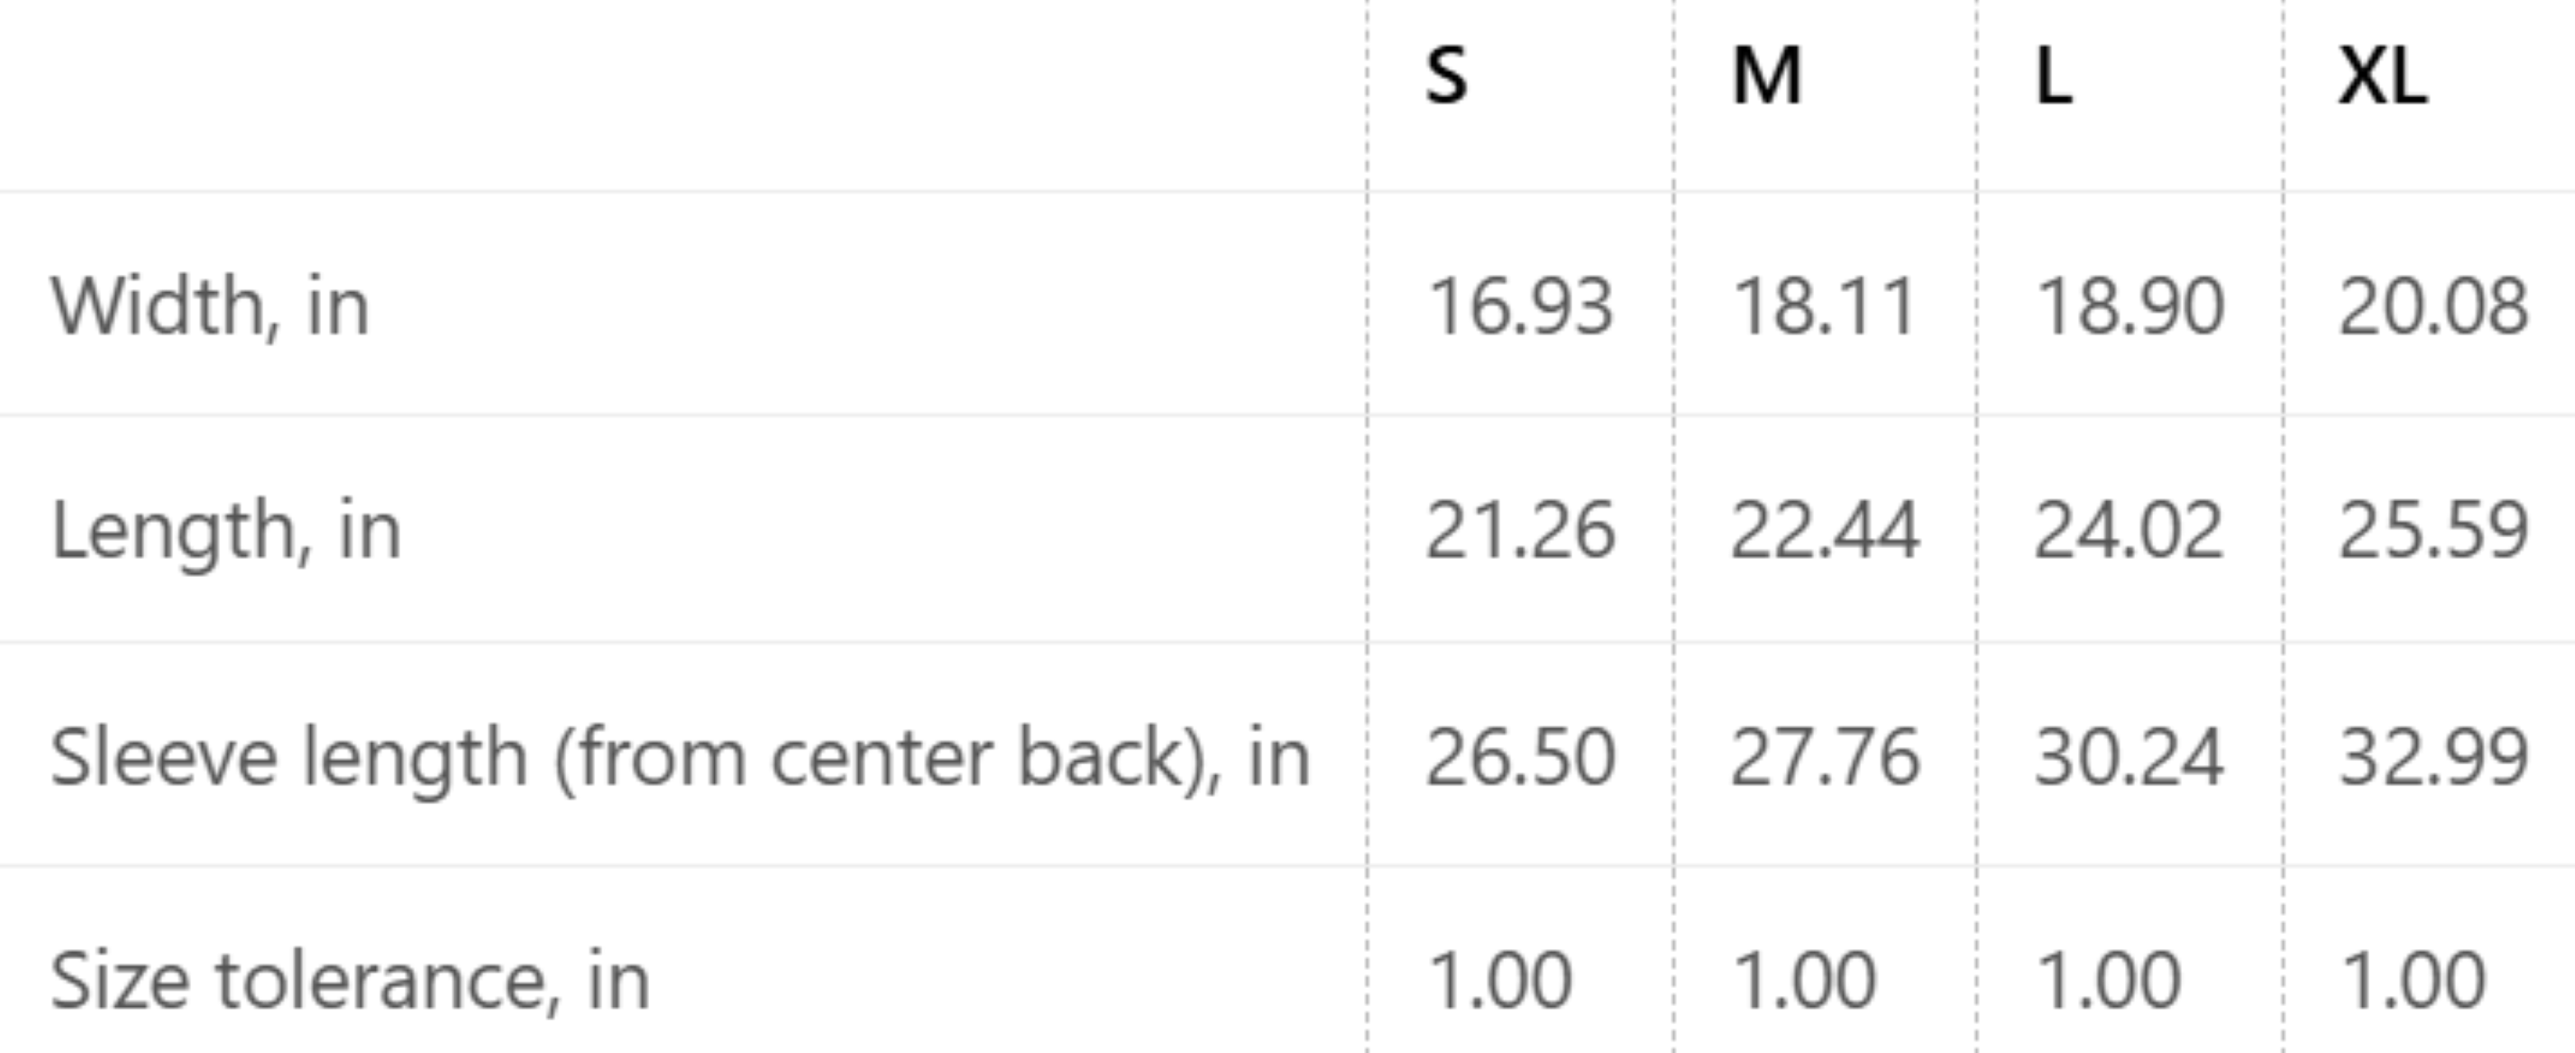Select the S size column header
The width and height of the screenshot is (2575, 1053).
[1446, 76]
